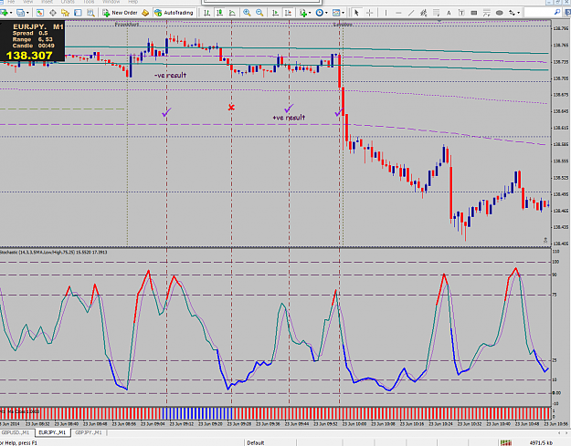This screenshot has height=446, width=571.
Task: Select the Vertical Line drawing tool
Action: click(x=386, y=13)
